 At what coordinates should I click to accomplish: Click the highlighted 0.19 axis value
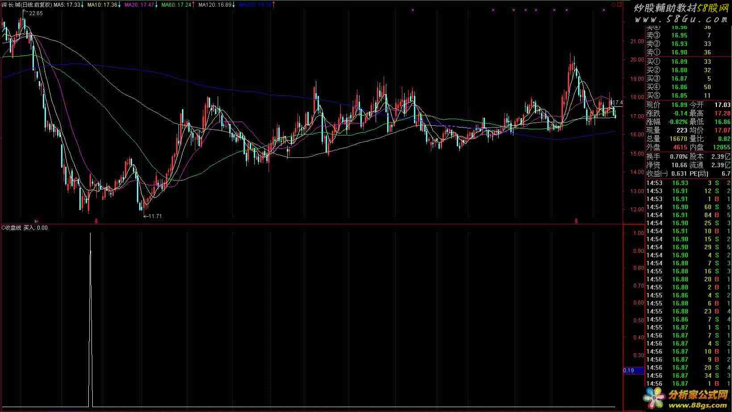pos(633,371)
